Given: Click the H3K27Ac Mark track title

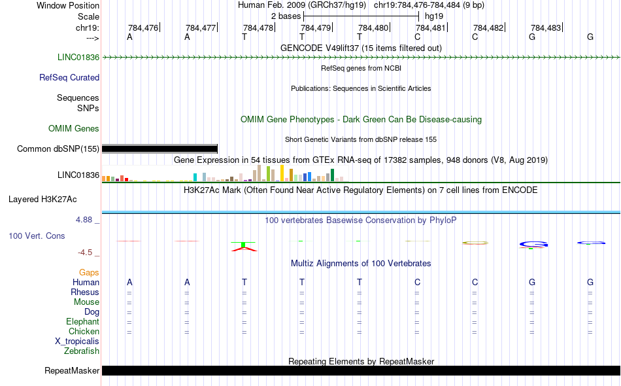Looking at the screenshot, I should (x=361, y=190).
